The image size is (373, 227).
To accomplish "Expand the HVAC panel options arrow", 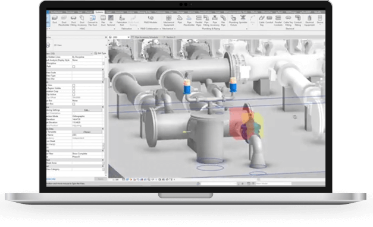I will [x=114, y=28].
